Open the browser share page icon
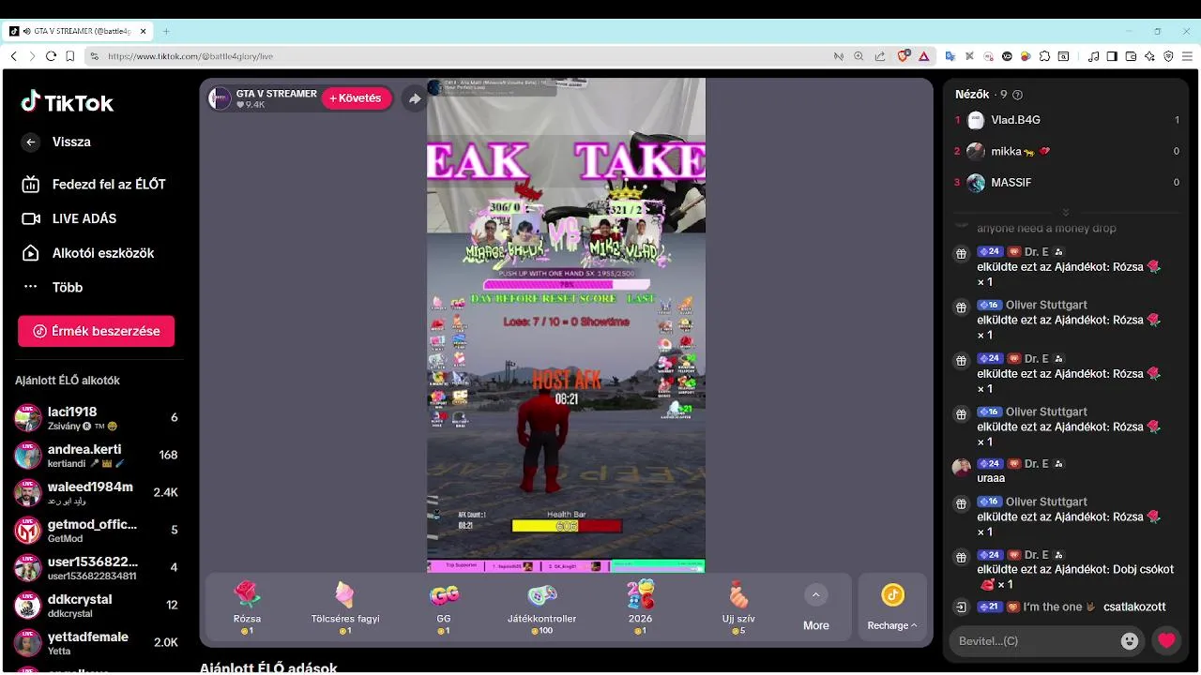 879,56
